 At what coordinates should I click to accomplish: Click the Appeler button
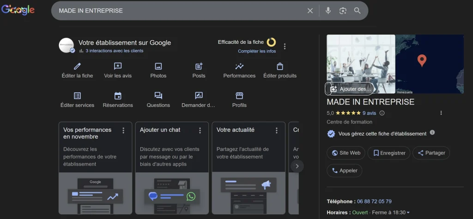[x=345, y=171]
